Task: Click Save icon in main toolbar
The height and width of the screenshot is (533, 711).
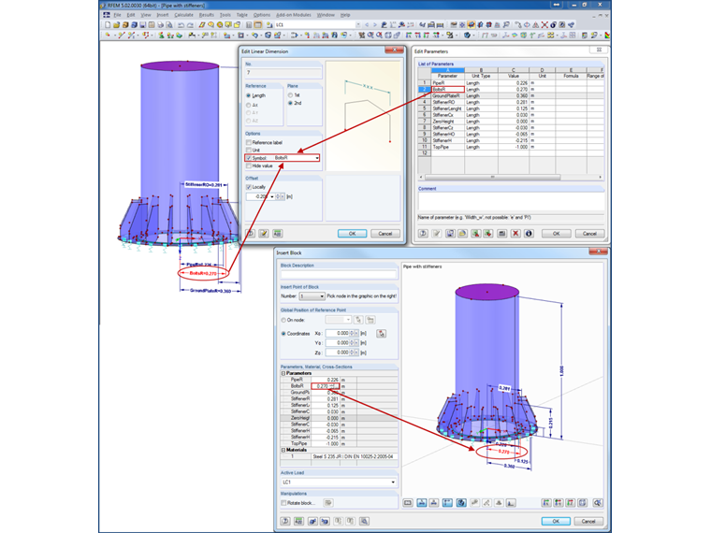Action: tap(143, 25)
